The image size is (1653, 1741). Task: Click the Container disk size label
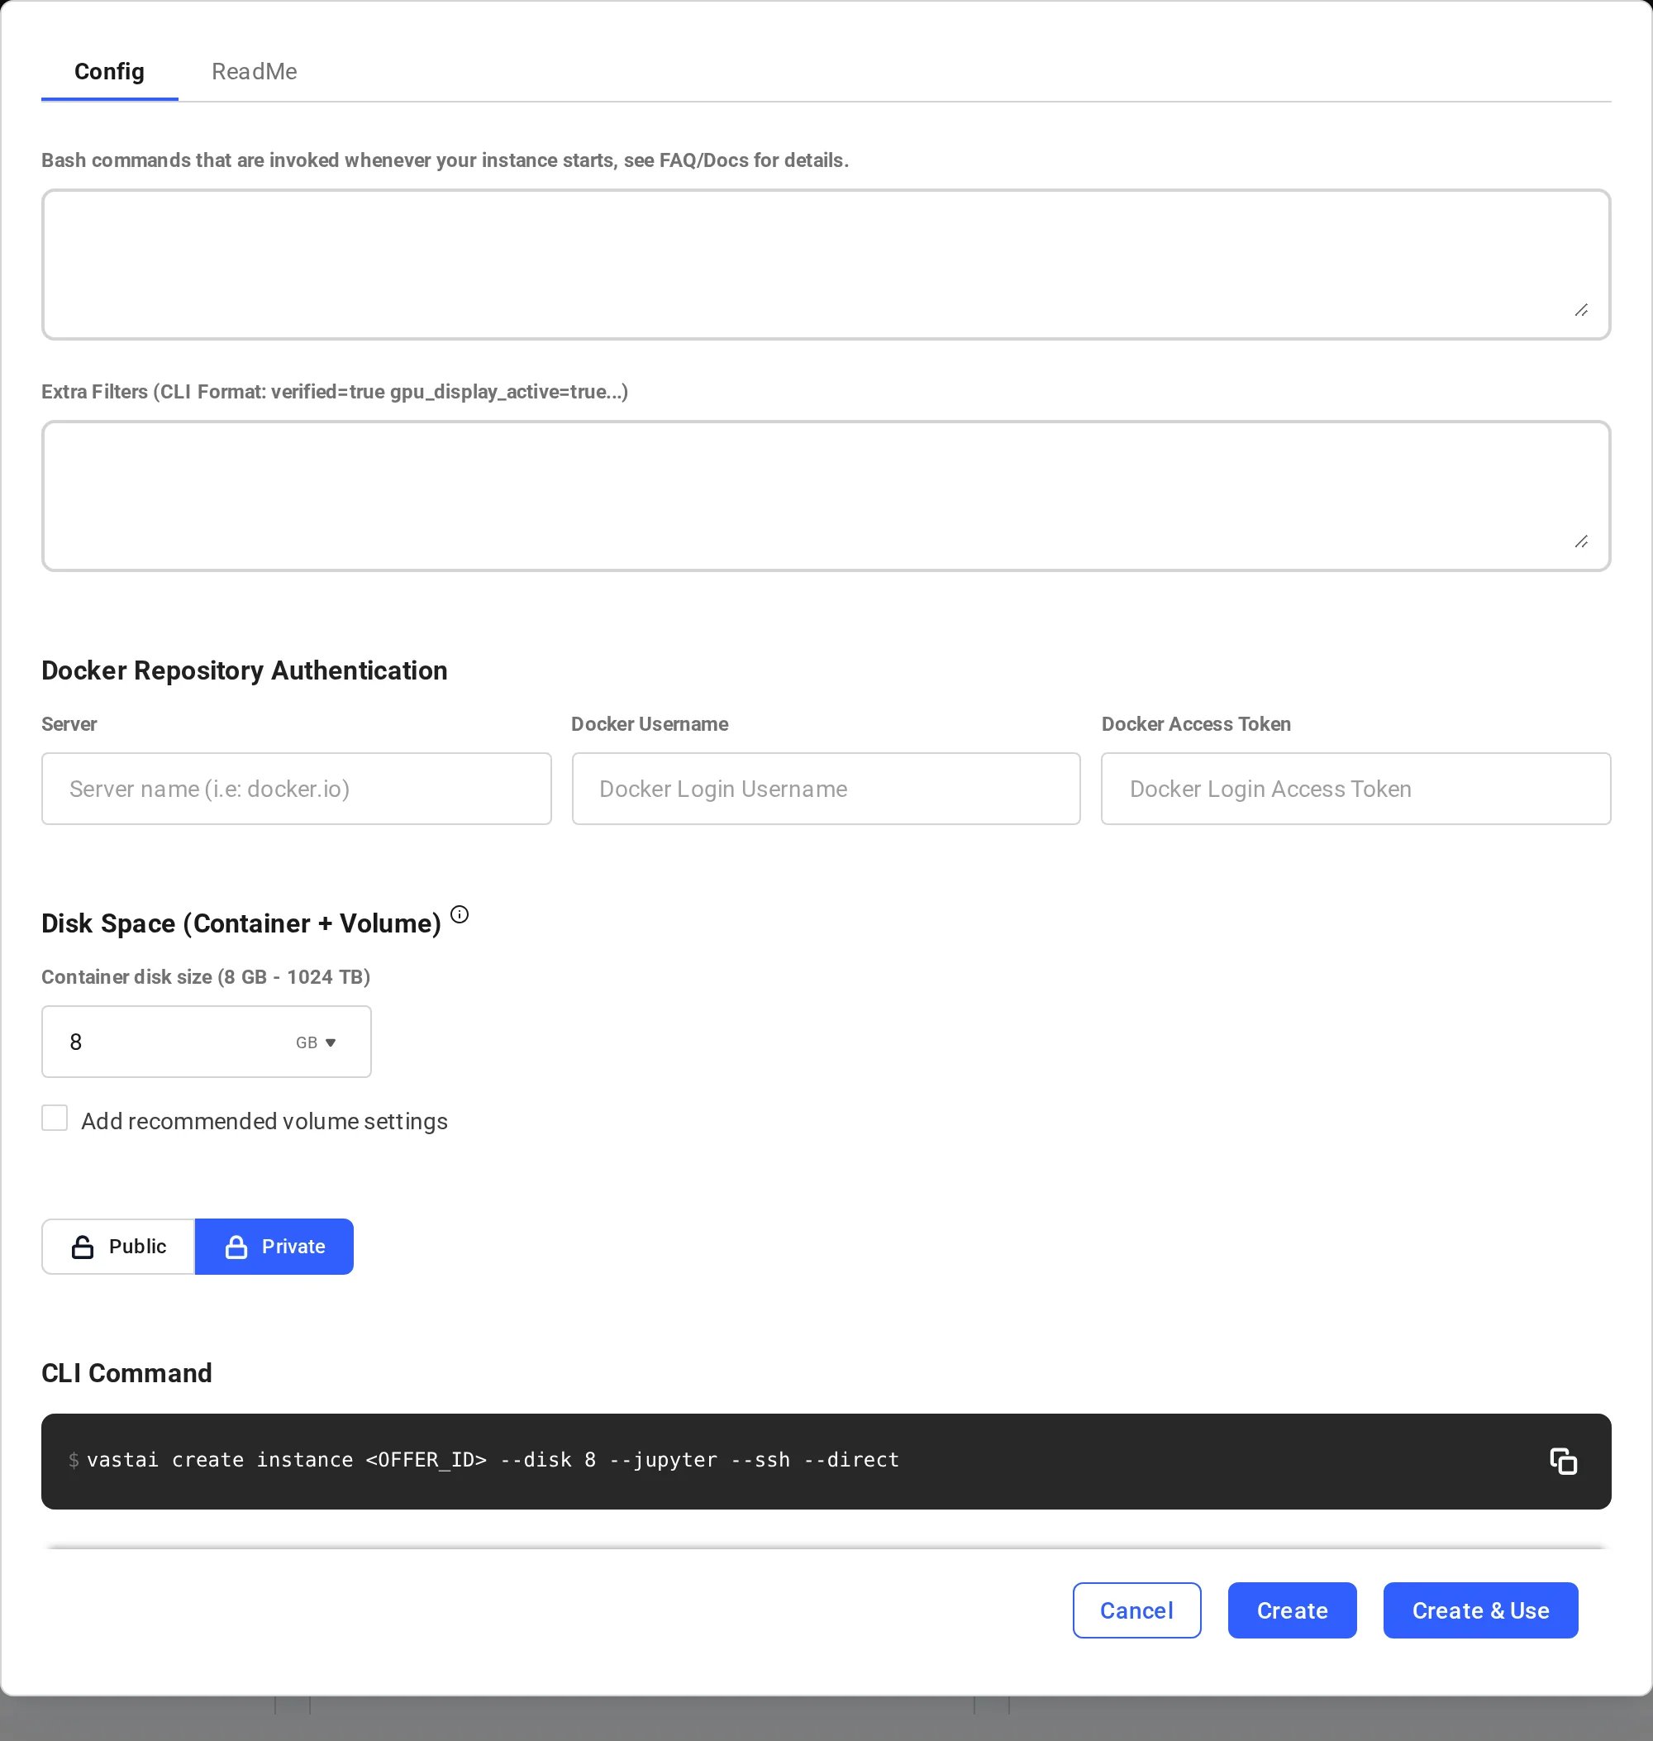tap(206, 976)
